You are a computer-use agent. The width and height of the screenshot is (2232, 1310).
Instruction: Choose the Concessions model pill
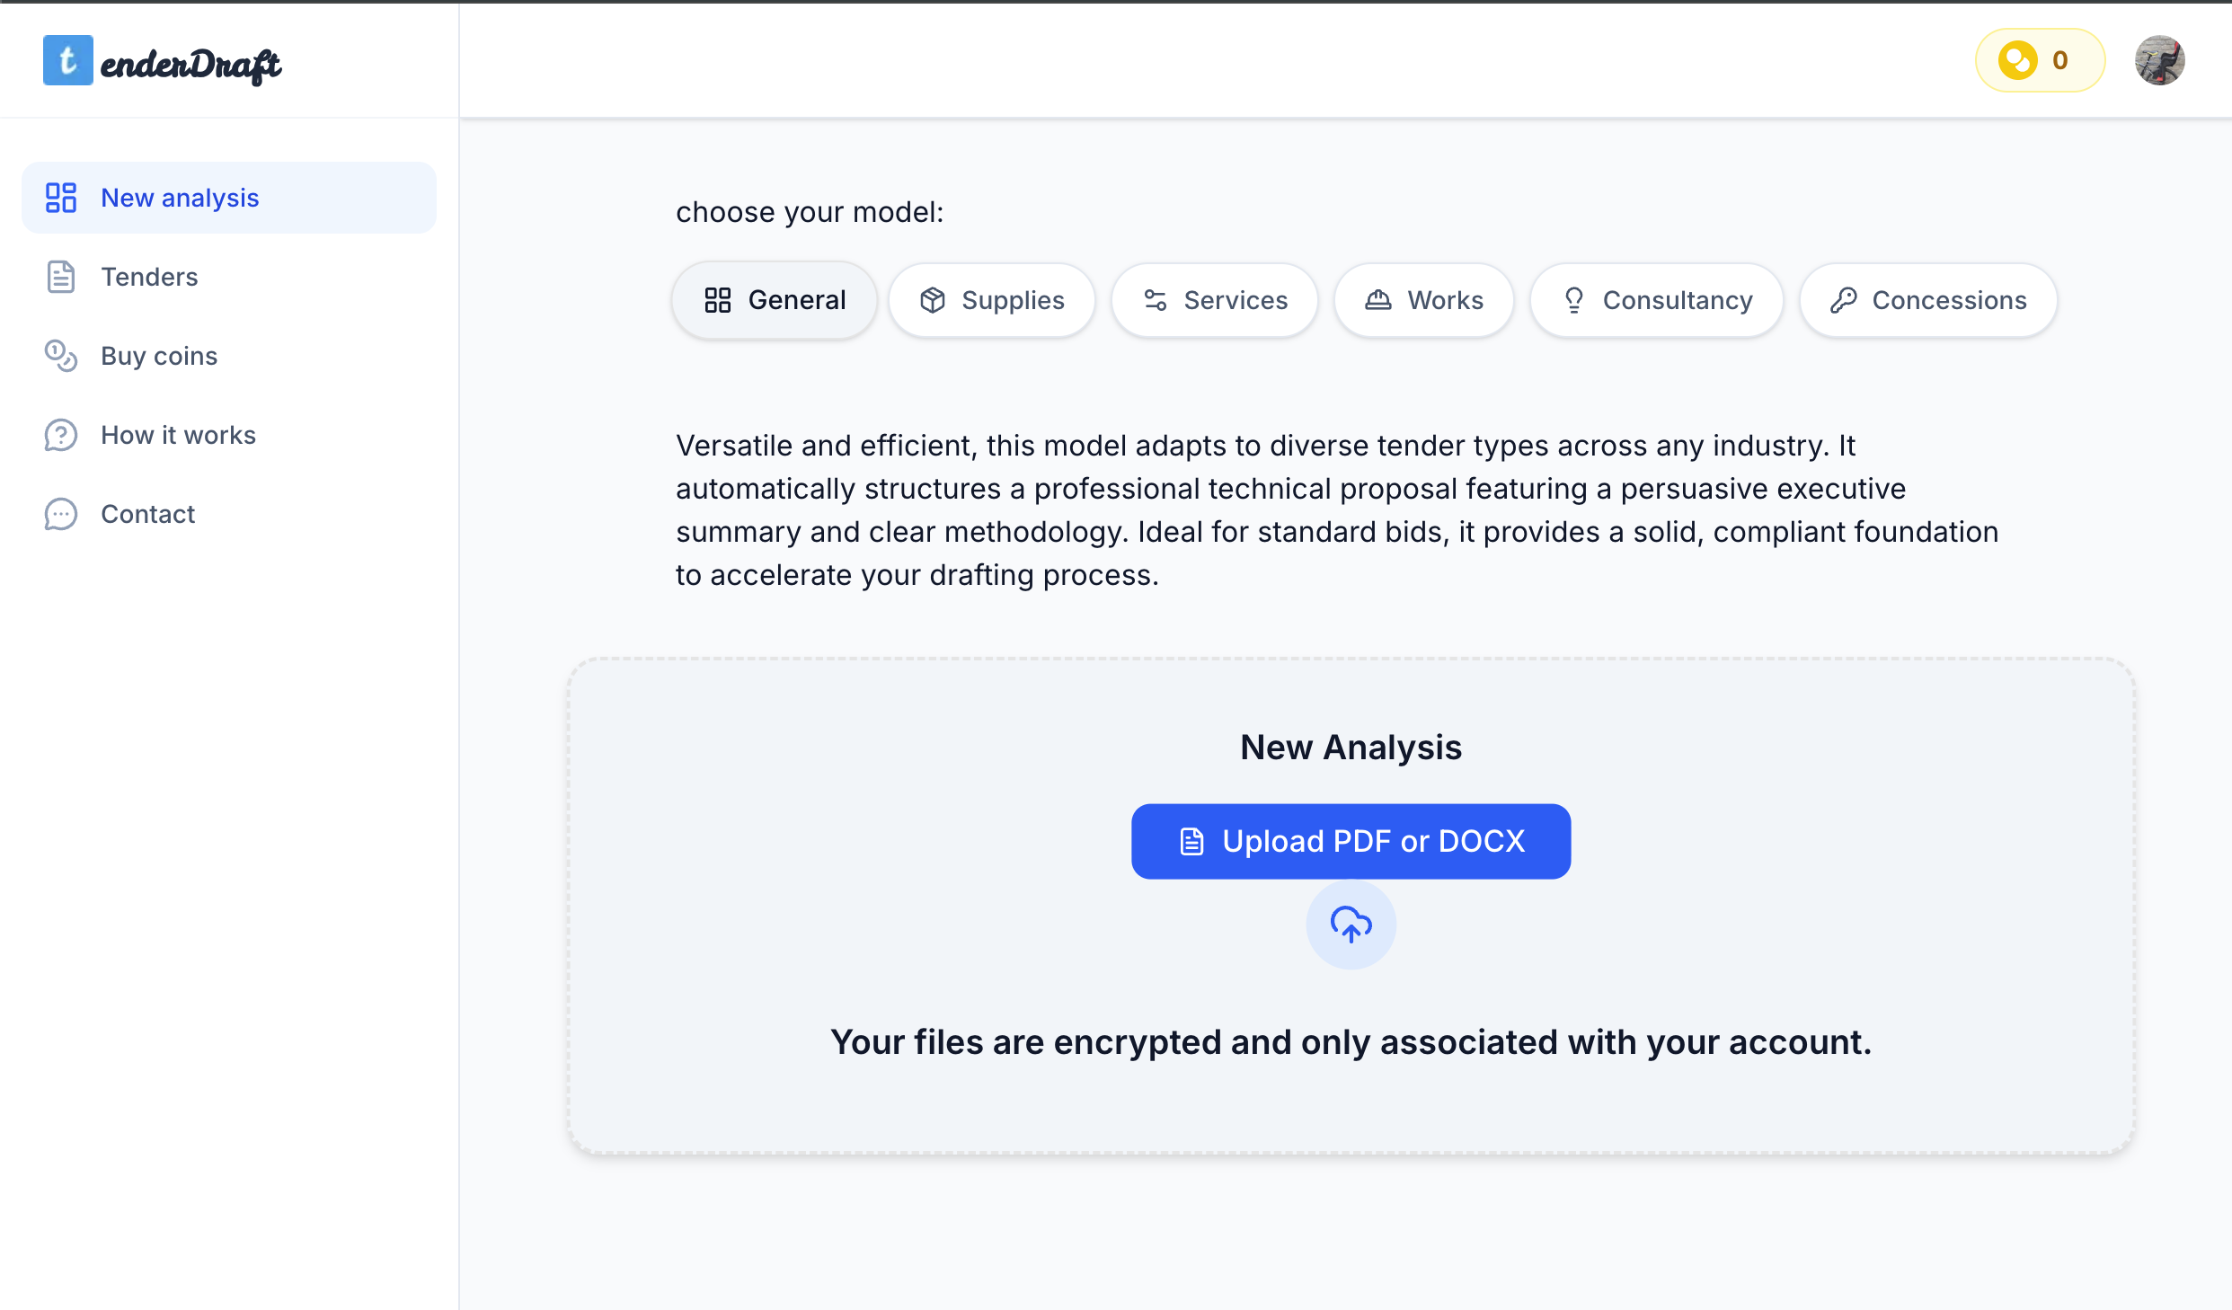(1928, 300)
